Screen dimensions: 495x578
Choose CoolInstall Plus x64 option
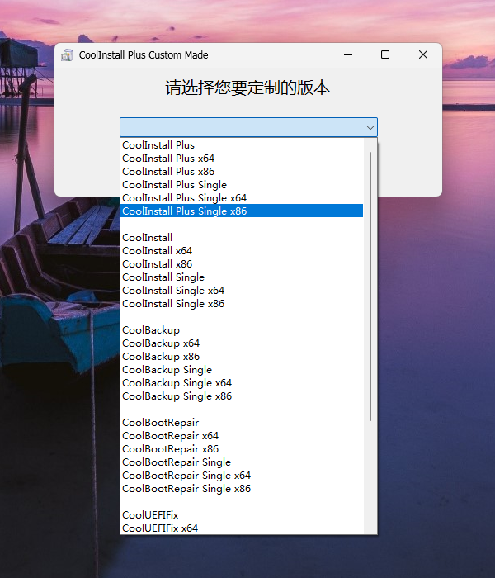coord(168,159)
